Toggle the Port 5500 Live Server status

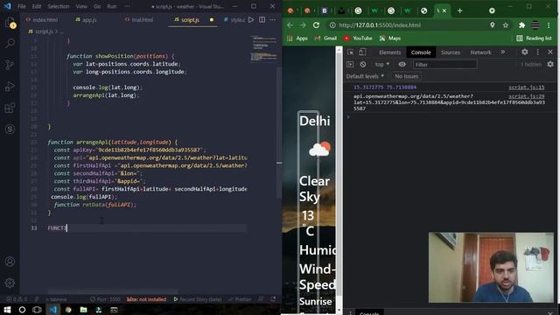[105, 299]
